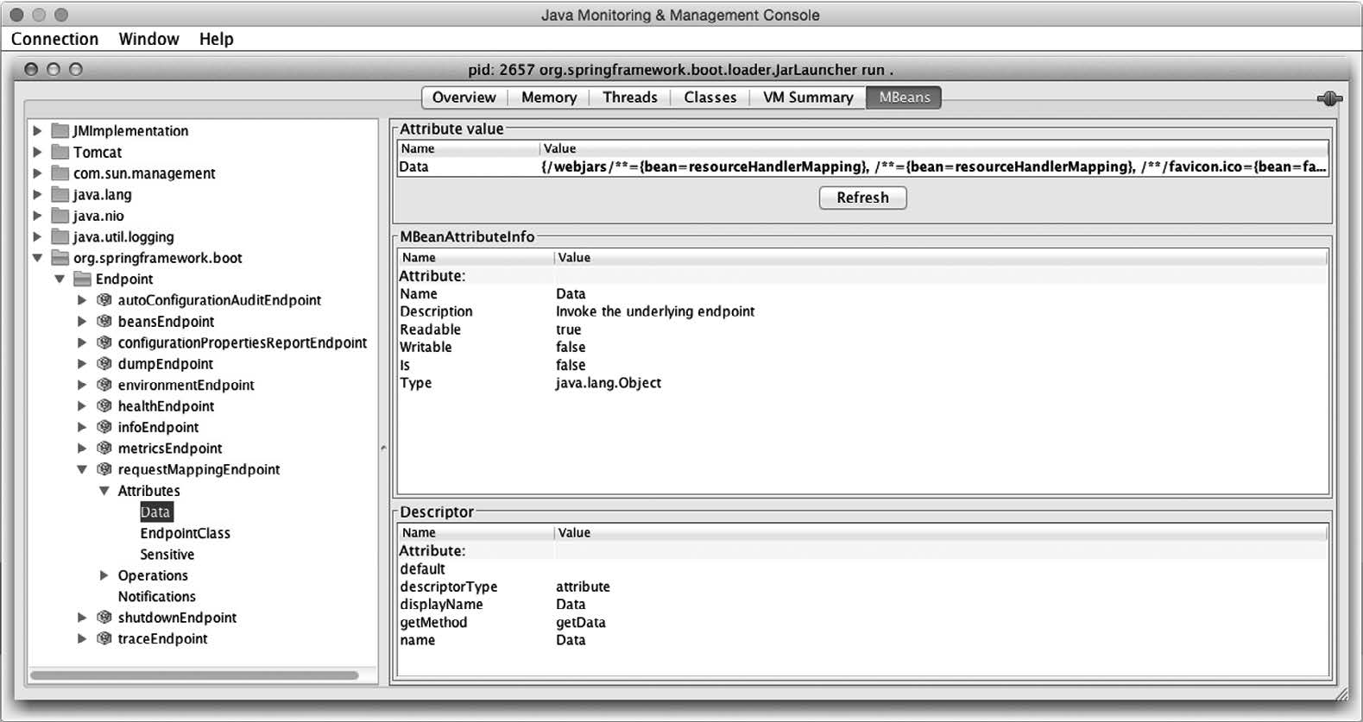1363x722 pixels.
Task: Click the tree panel horizontal scrollbar
Action: [x=194, y=675]
